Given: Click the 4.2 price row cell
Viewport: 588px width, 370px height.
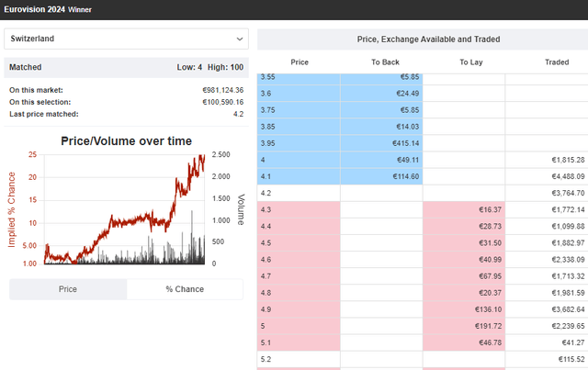Looking at the screenshot, I should [x=299, y=193].
